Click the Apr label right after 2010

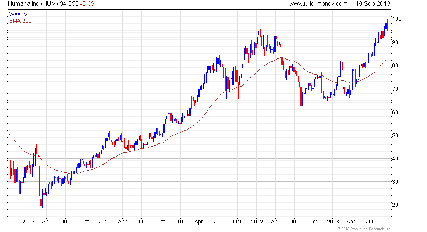pyautogui.click(x=122, y=222)
